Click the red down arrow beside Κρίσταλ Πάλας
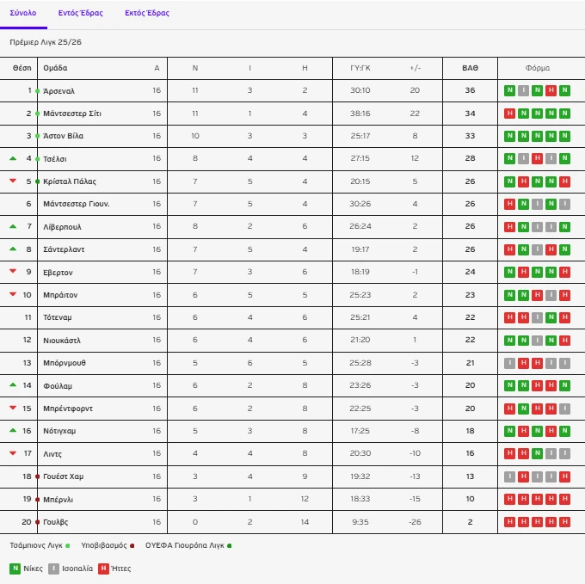This screenshot has height=584, width=585. click(13, 181)
